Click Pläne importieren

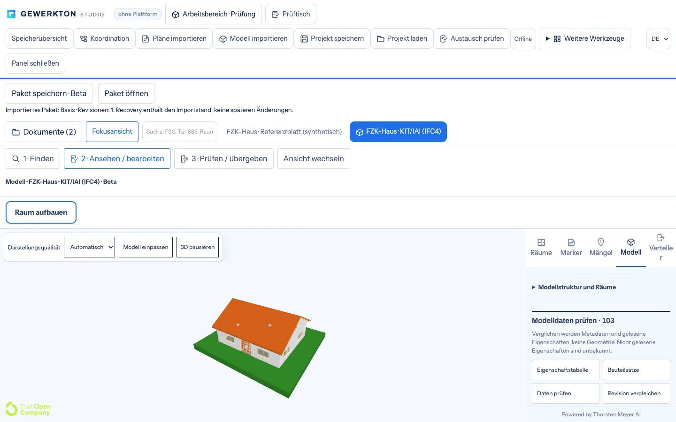coord(174,38)
